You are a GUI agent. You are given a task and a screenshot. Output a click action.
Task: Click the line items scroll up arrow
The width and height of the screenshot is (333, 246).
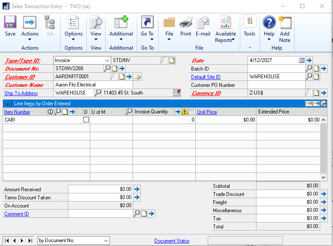pos(323,120)
